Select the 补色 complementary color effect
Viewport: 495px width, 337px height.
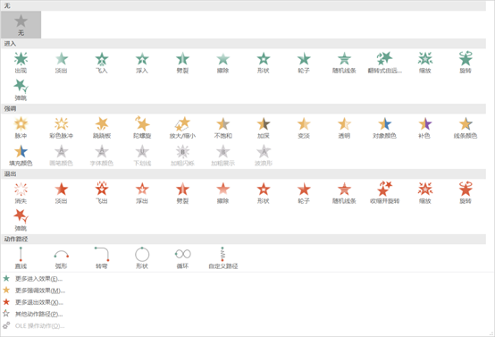[425, 128]
